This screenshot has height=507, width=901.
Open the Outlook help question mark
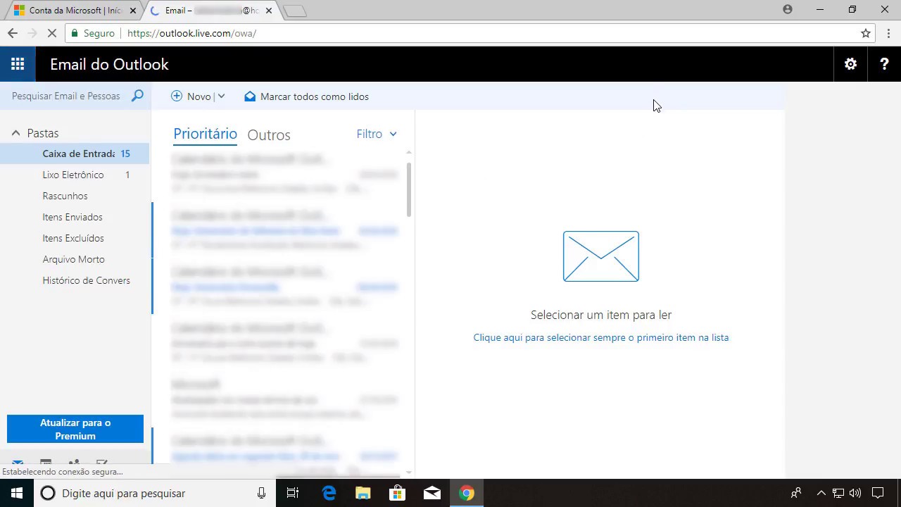coord(884,64)
